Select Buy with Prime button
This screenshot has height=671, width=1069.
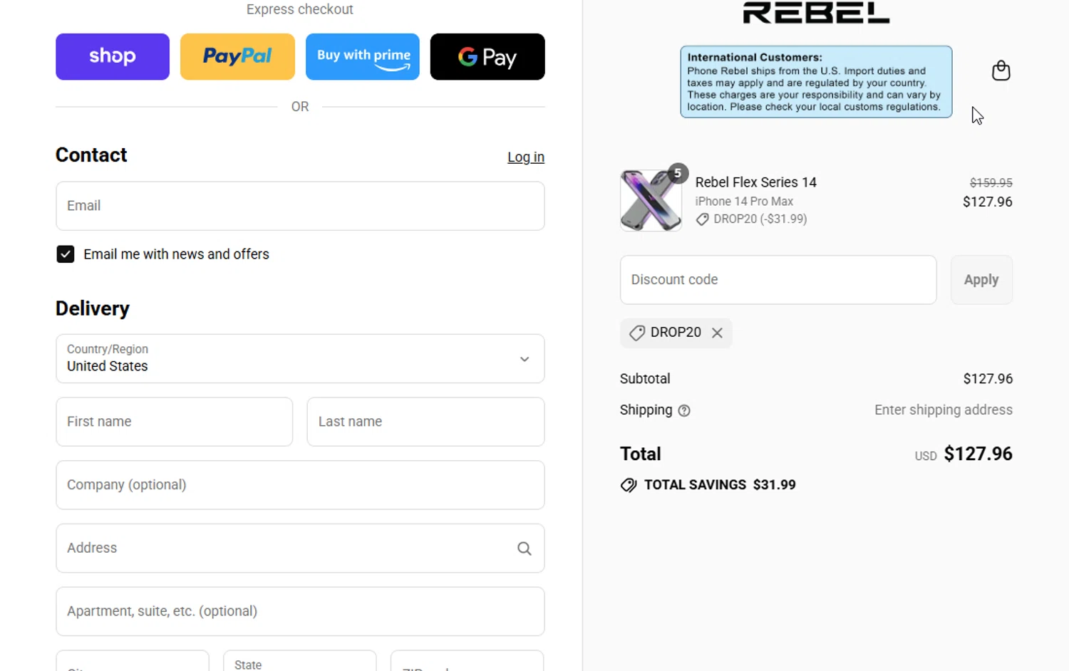363,56
